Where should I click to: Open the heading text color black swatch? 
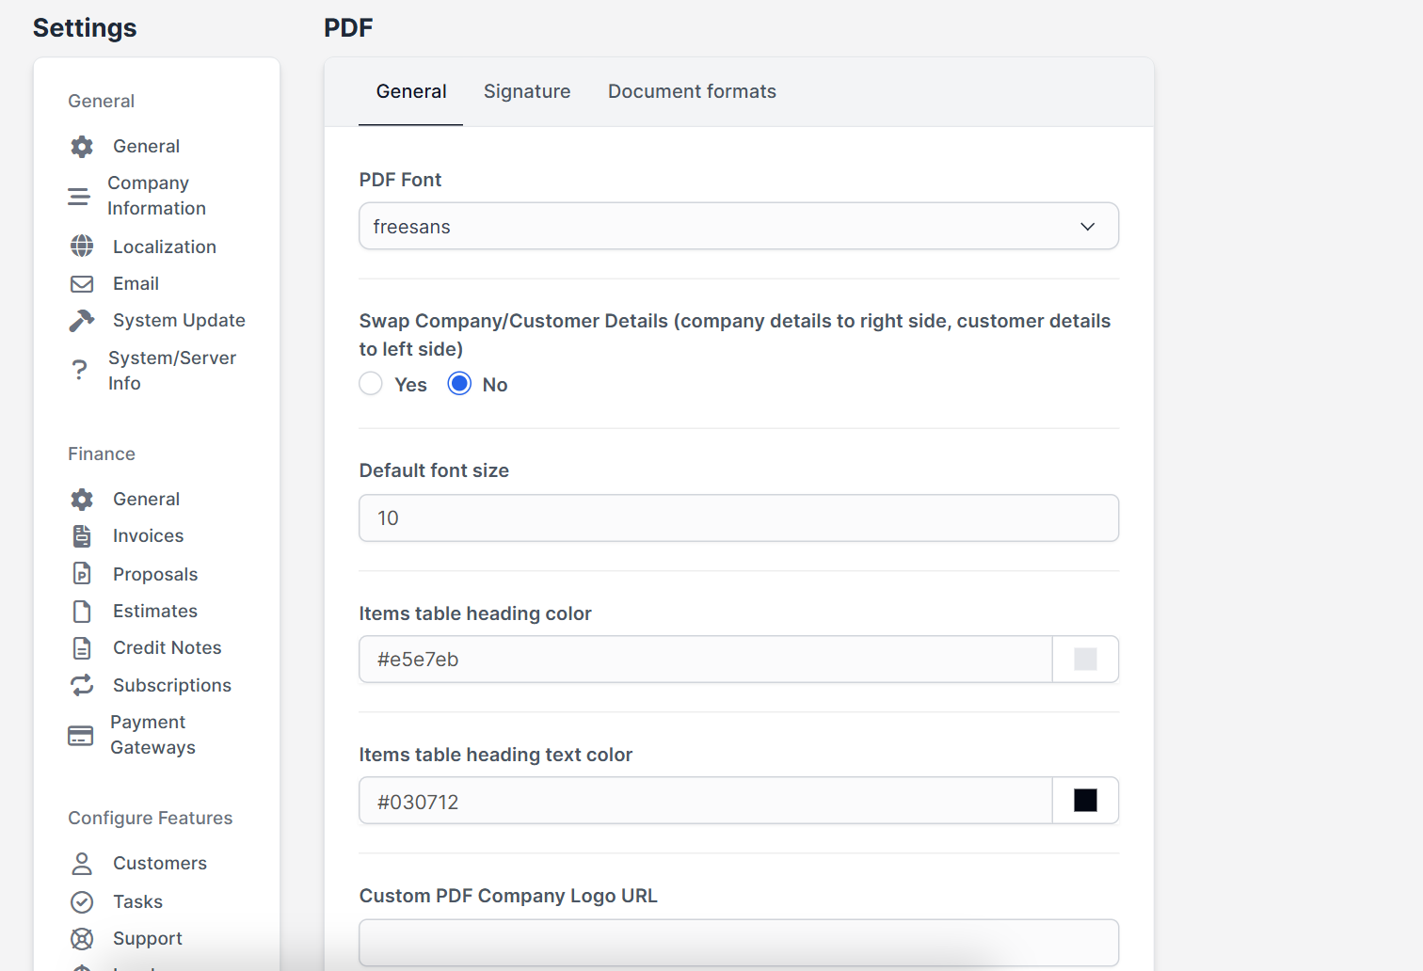(1085, 800)
